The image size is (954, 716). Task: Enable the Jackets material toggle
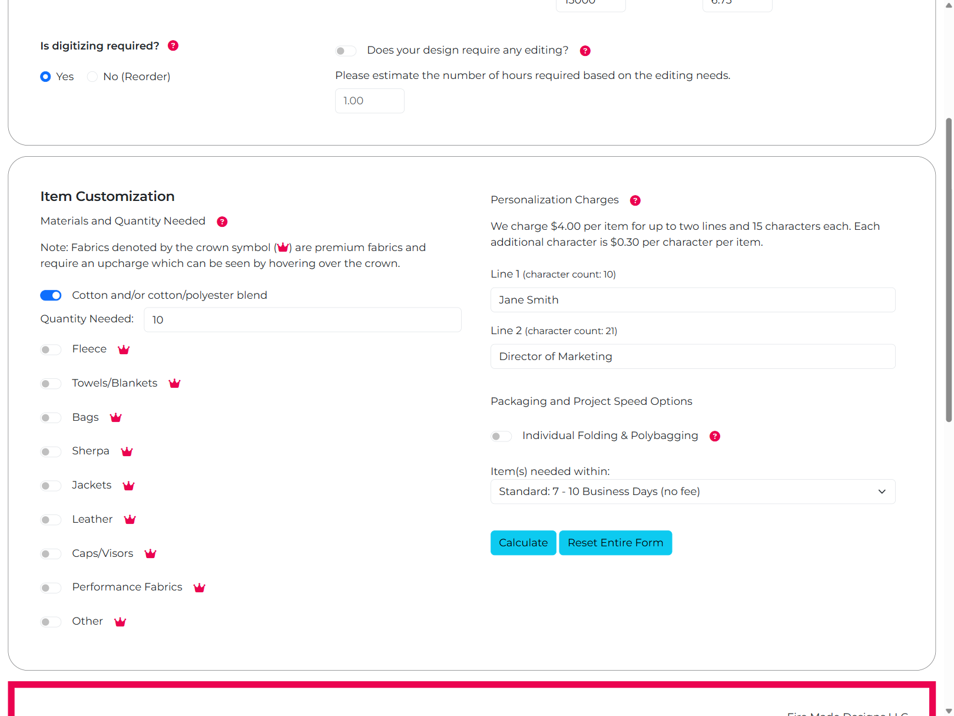(51, 486)
